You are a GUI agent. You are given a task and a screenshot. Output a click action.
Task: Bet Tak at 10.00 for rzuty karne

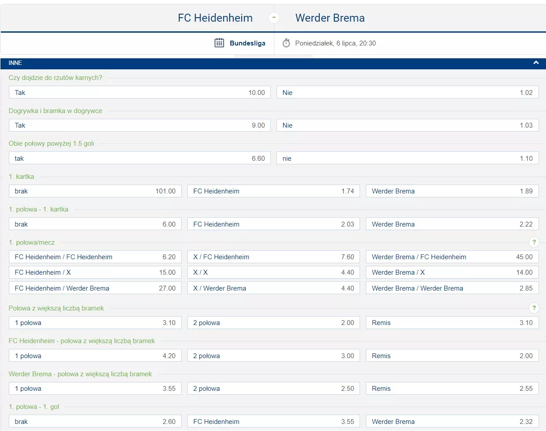[140, 92]
